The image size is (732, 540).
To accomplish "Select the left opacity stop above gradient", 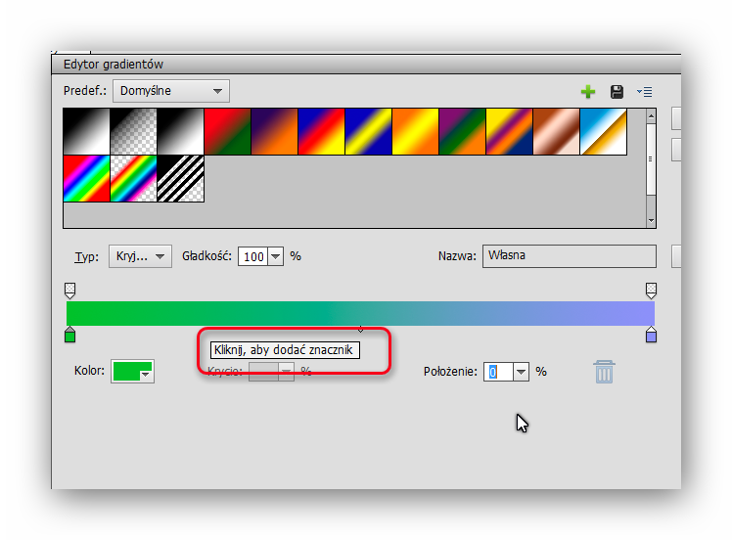I will tap(70, 291).
